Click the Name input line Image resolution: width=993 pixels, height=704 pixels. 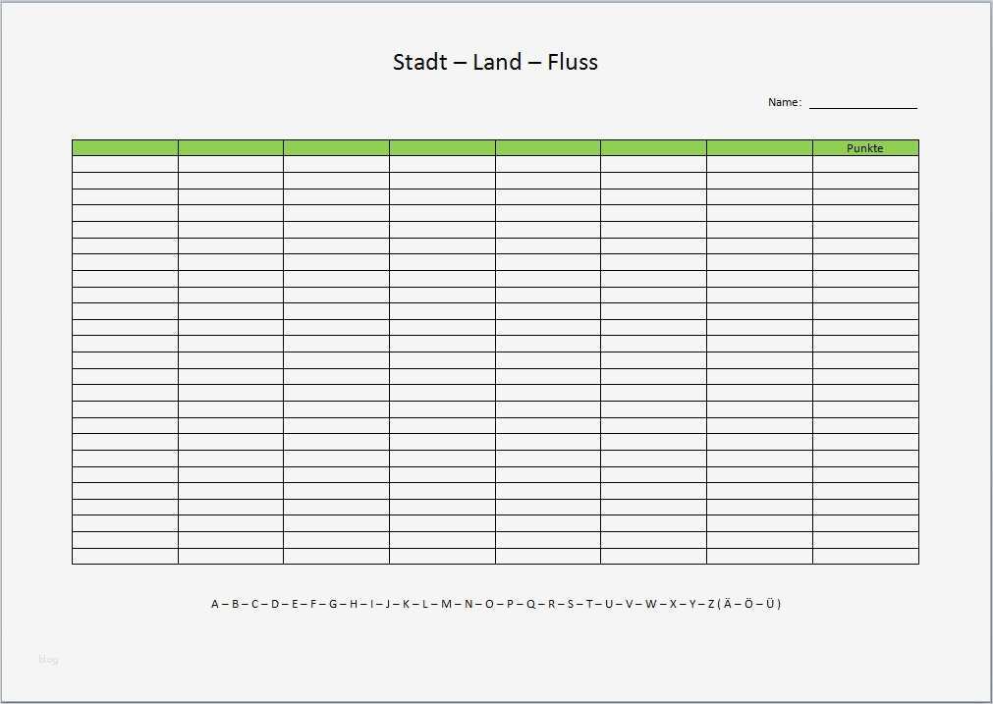click(862, 103)
